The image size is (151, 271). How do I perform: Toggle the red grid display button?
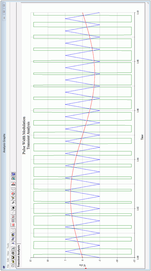point(13,225)
